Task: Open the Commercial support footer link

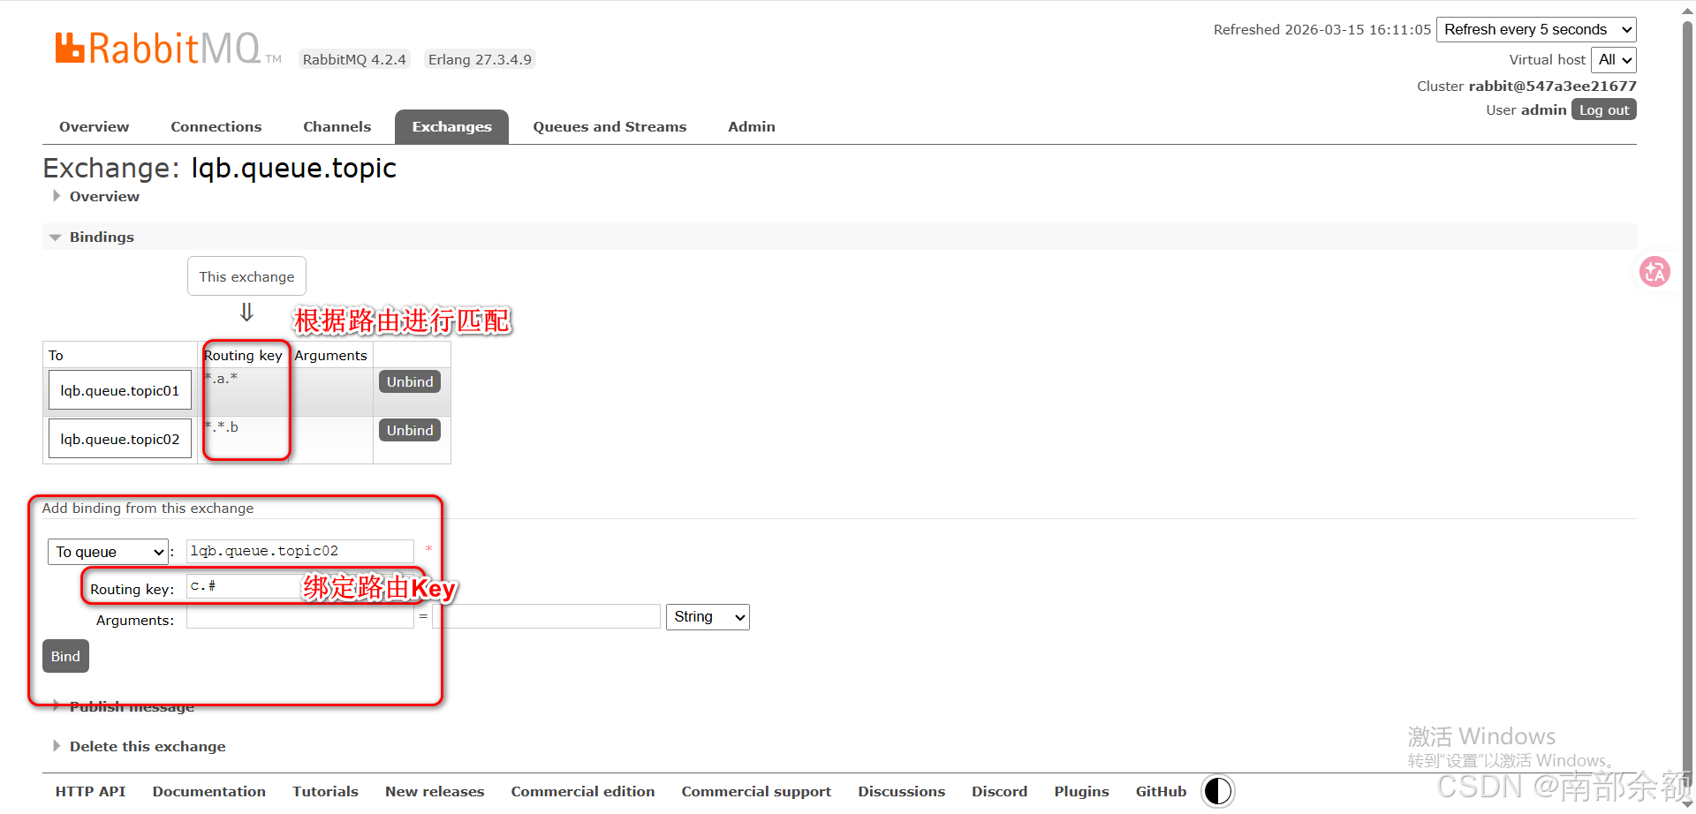Action: click(756, 791)
